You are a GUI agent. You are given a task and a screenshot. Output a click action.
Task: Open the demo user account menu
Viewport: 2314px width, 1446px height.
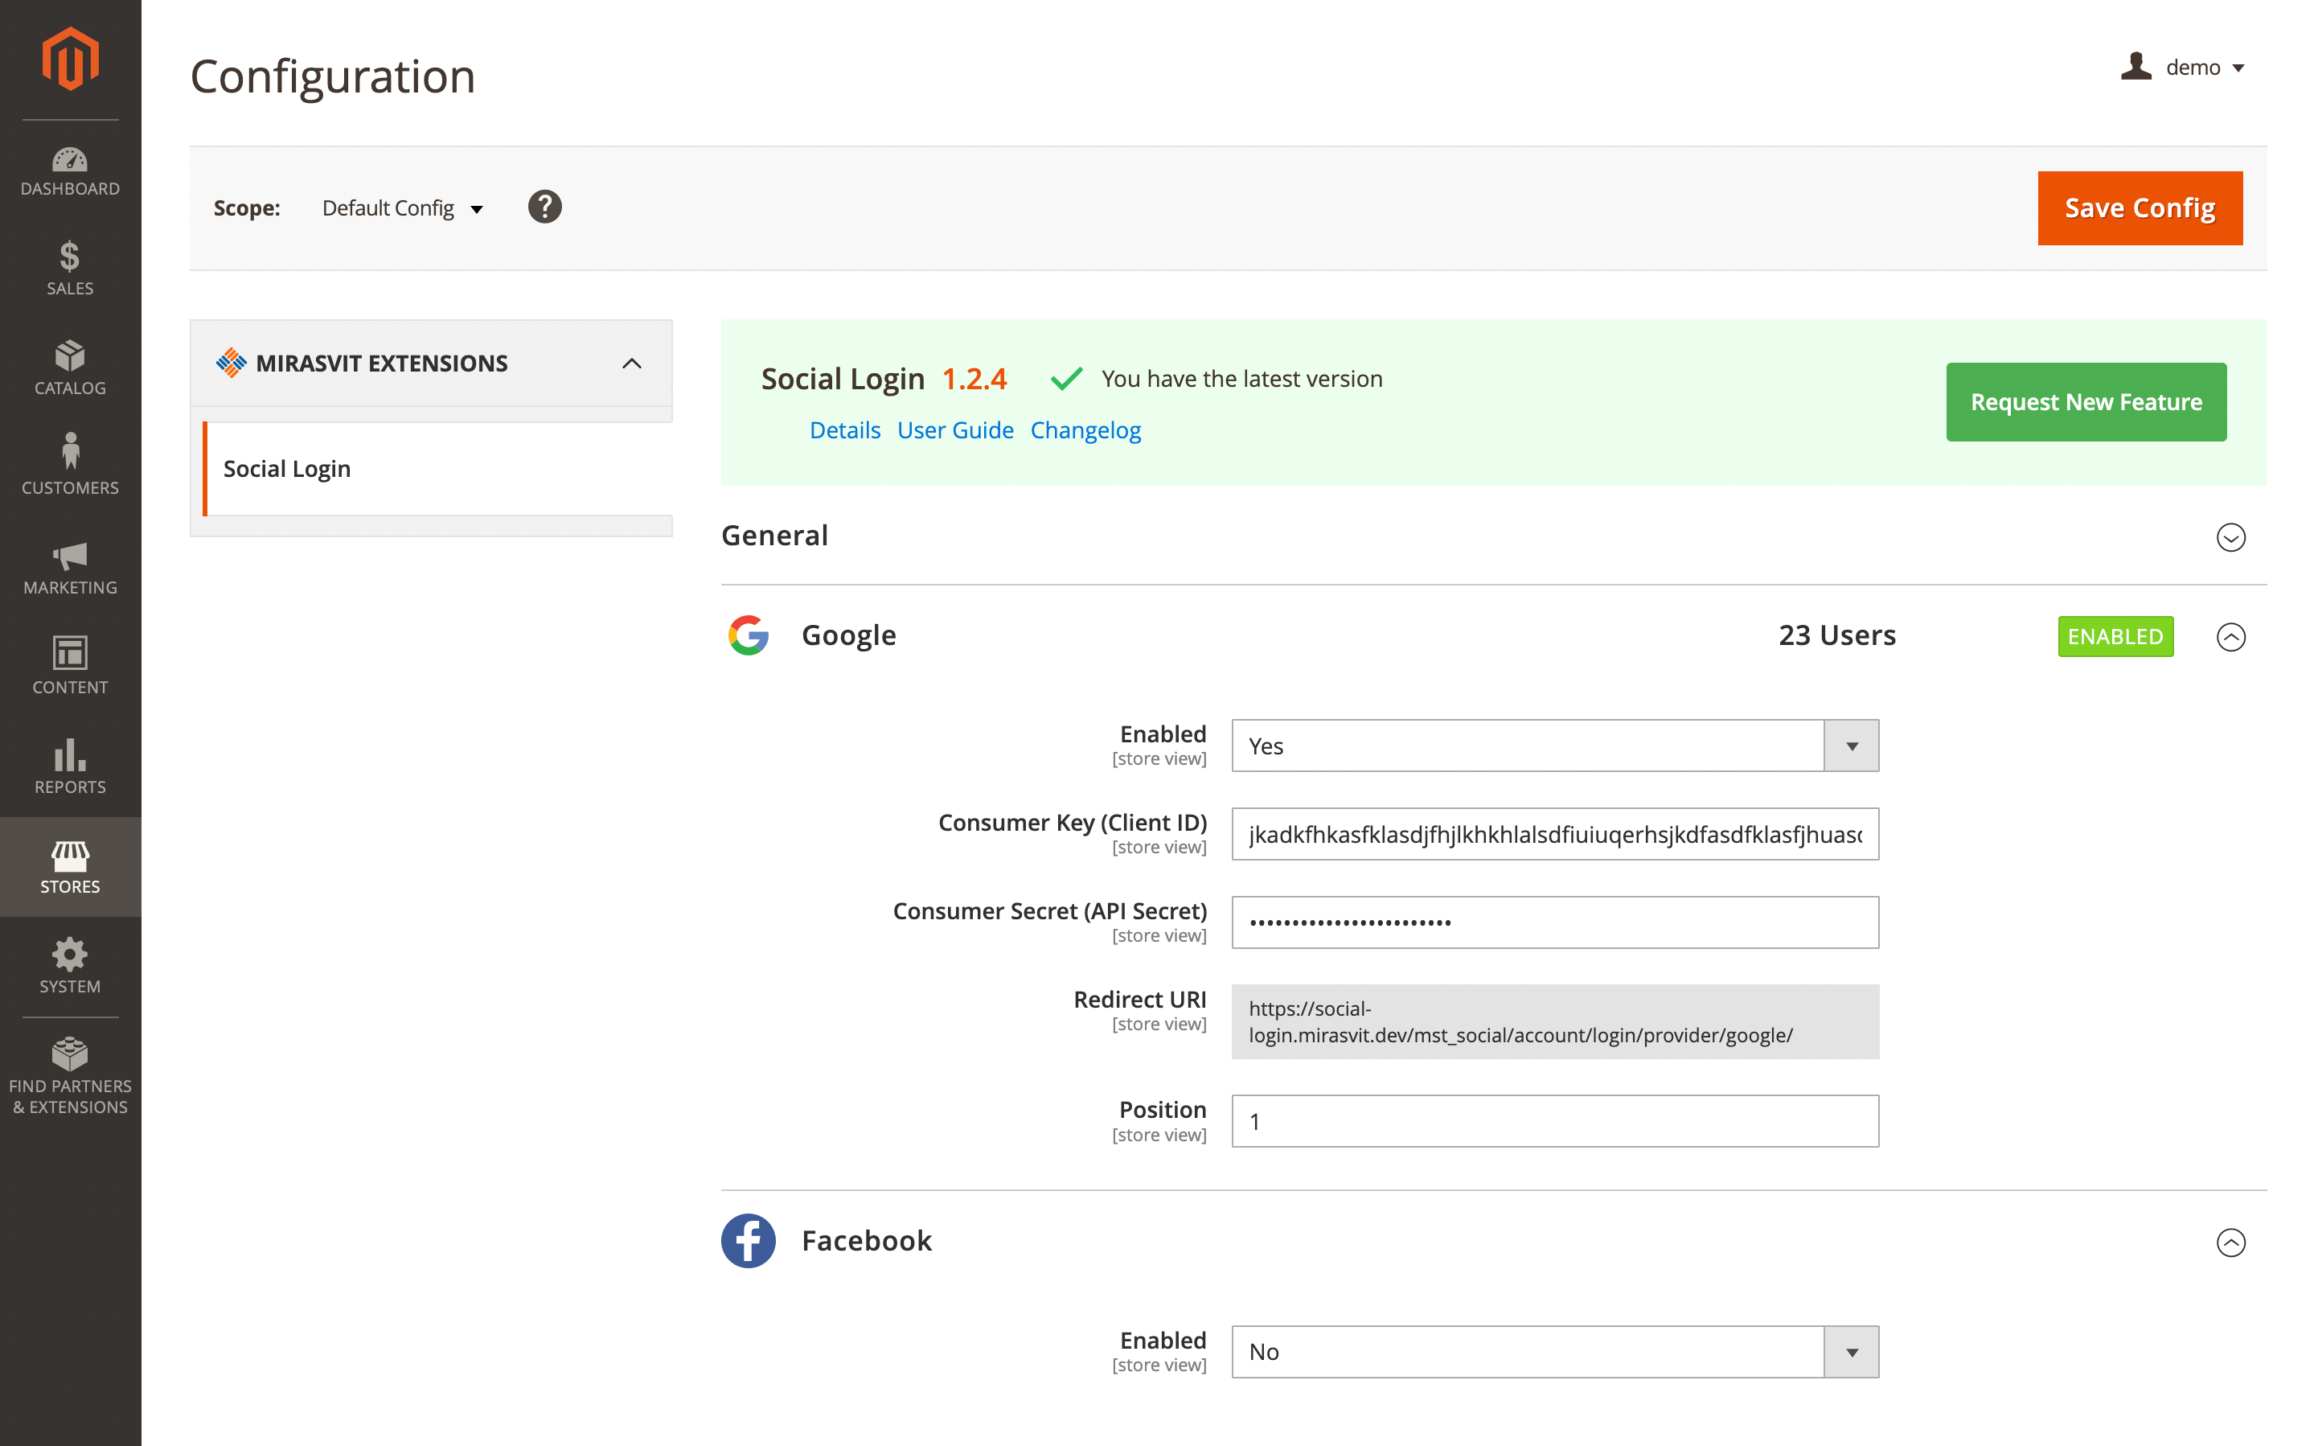[2183, 68]
